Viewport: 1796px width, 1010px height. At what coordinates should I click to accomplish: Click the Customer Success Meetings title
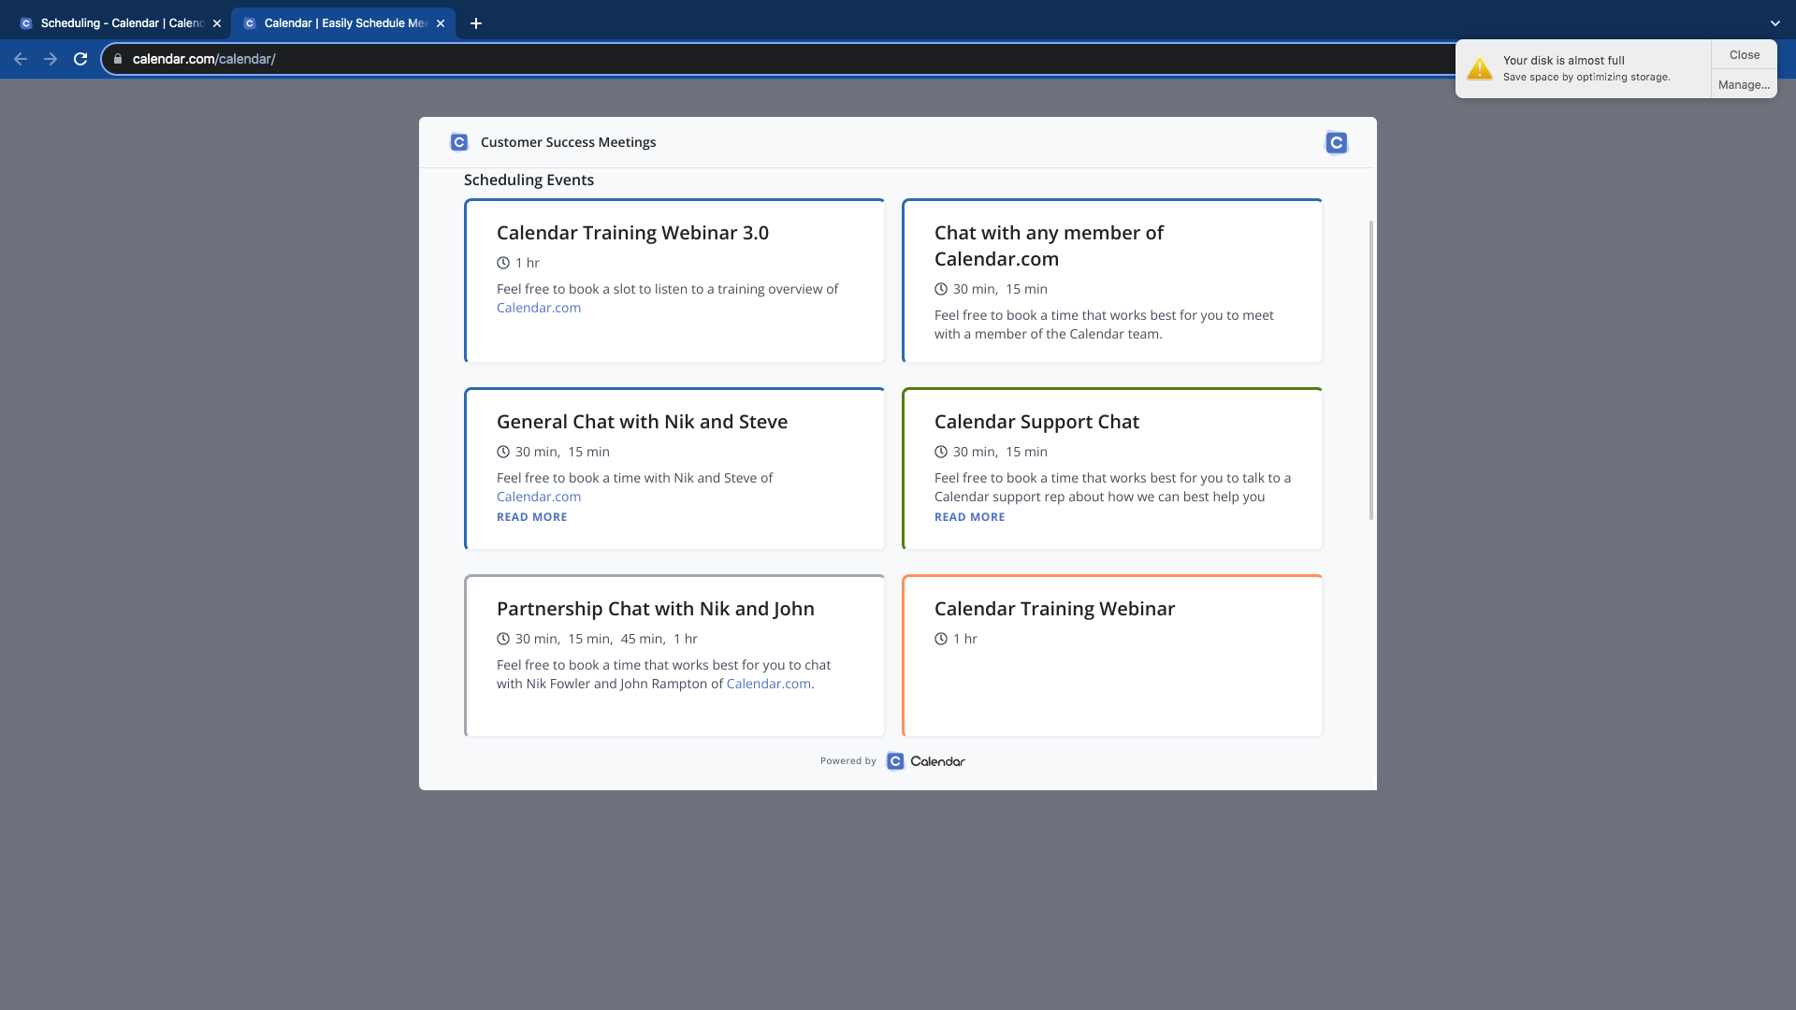[568, 142]
